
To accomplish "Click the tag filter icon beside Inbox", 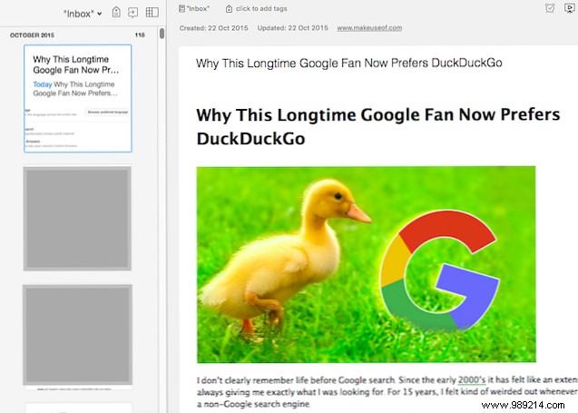I will [x=115, y=13].
